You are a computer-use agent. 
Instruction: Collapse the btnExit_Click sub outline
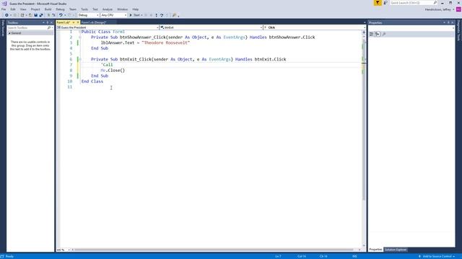pyautogui.click(x=80, y=59)
